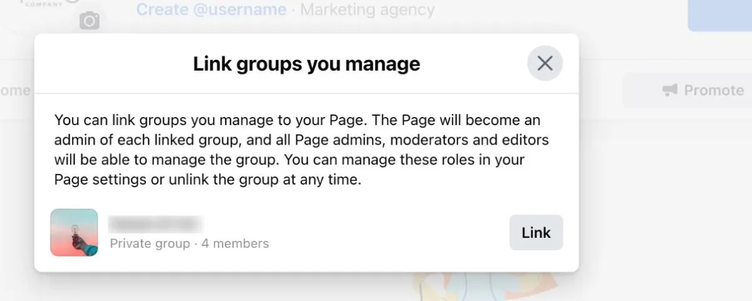Click the Link button for the private group
The width and height of the screenshot is (752, 301).
536,233
